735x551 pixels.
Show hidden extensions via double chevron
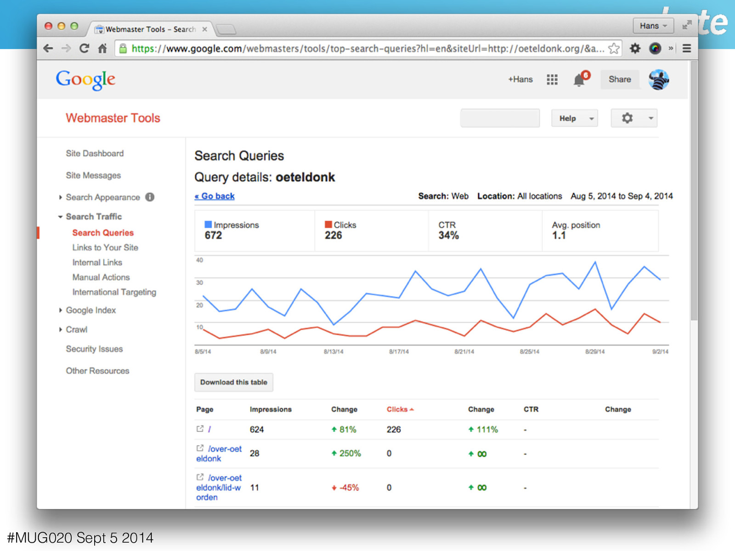coord(671,48)
